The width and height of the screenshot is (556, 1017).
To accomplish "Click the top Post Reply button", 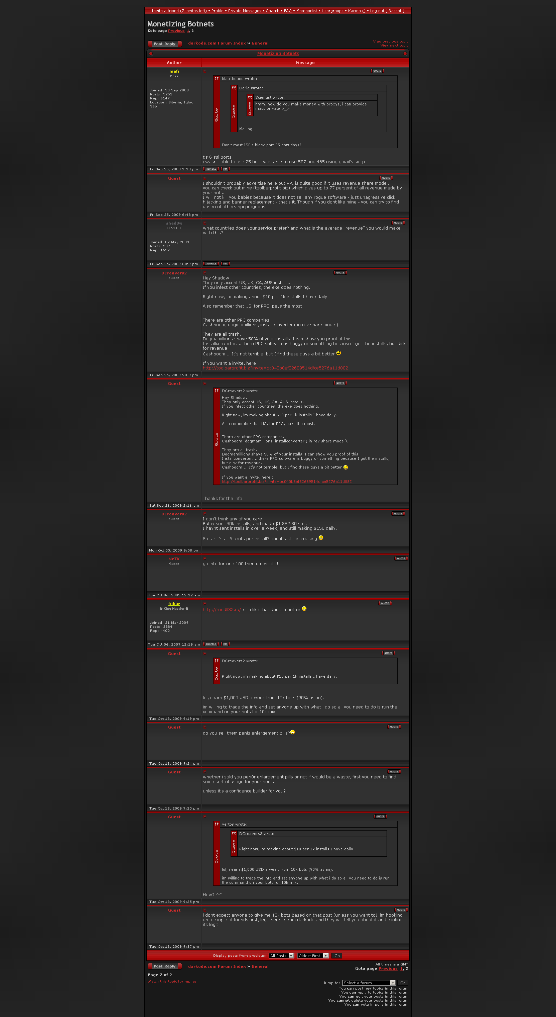I will click(165, 44).
